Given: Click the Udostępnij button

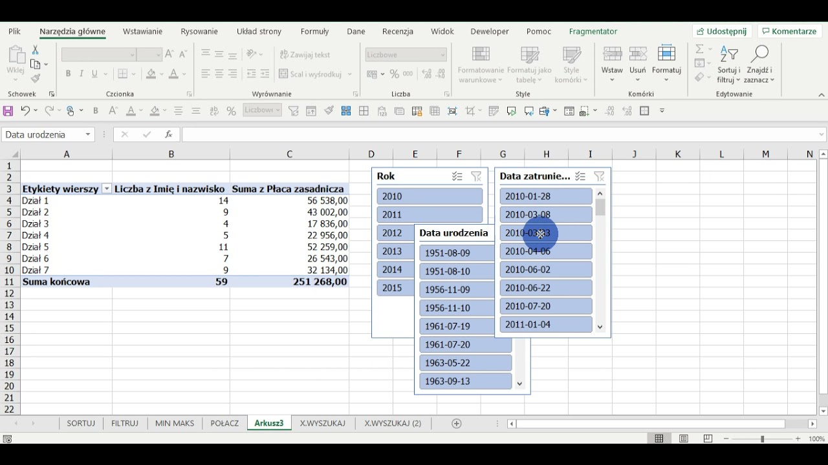Looking at the screenshot, I should (722, 31).
